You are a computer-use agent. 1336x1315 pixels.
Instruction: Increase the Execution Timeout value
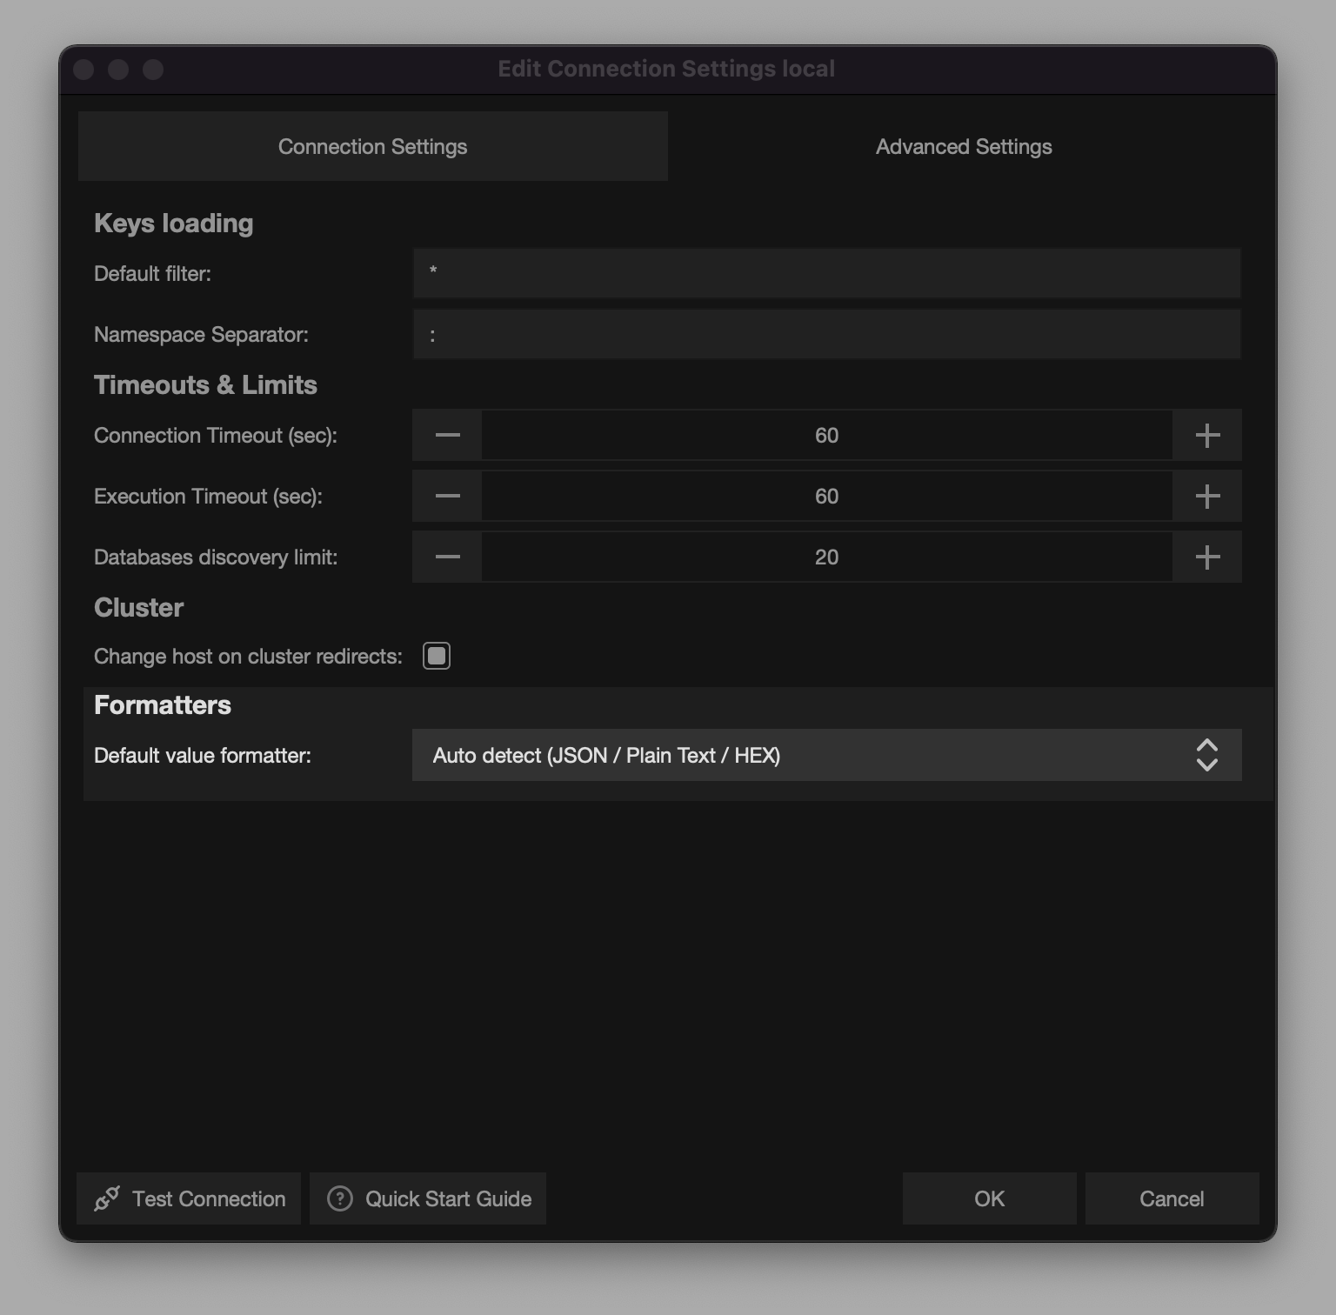click(1207, 496)
